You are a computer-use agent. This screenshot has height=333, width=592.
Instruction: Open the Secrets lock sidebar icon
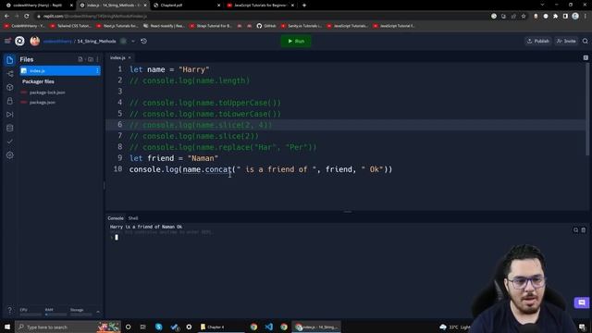tap(10, 101)
